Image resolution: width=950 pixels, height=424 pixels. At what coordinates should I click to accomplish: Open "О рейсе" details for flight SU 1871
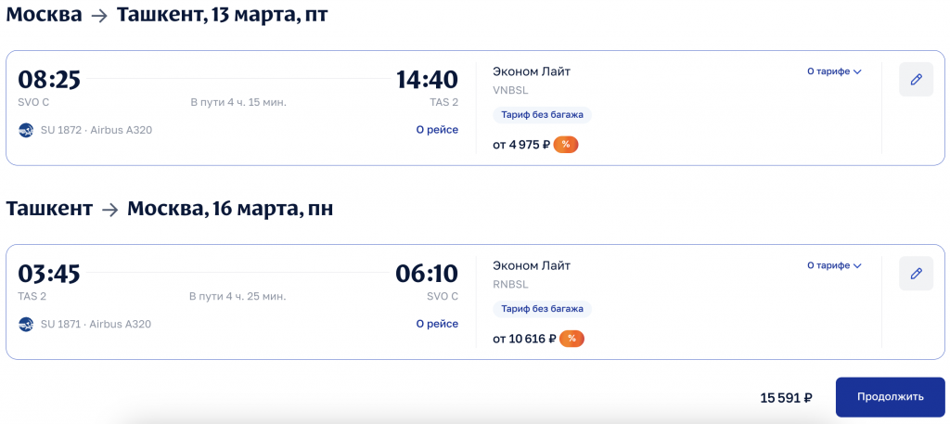pyautogui.click(x=437, y=324)
